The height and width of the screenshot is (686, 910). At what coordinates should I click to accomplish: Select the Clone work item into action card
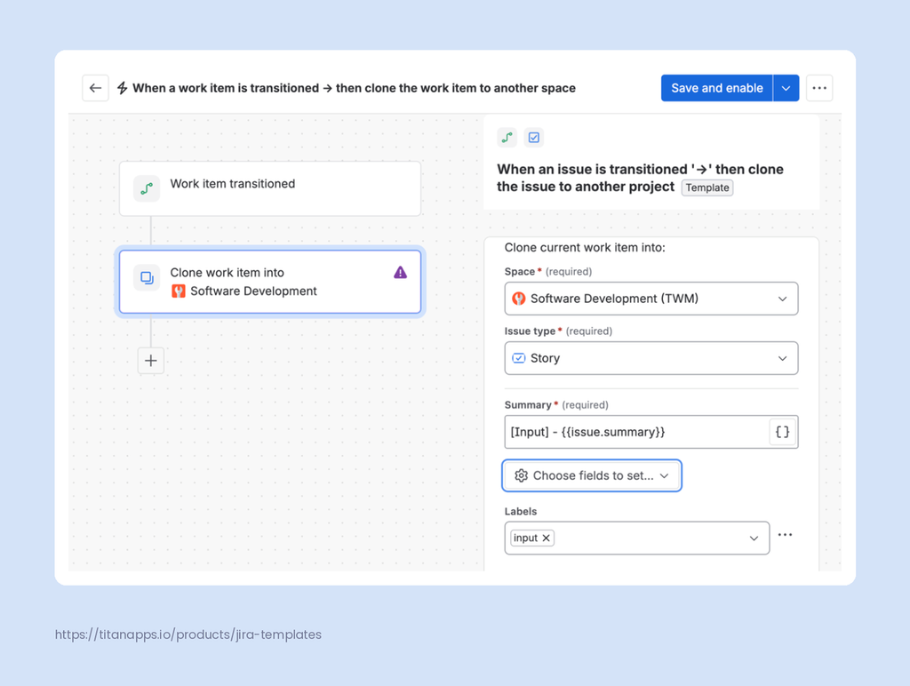270,282
